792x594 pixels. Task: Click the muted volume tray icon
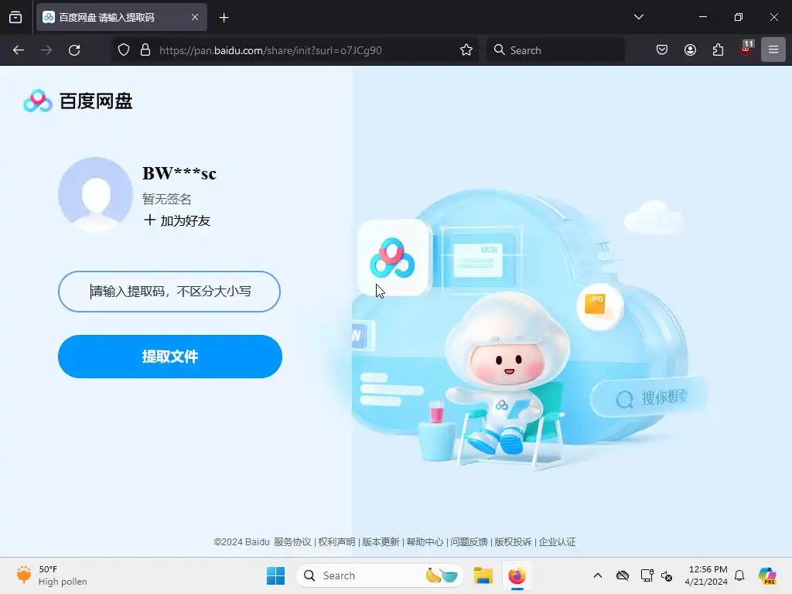[x=667, y=575]
